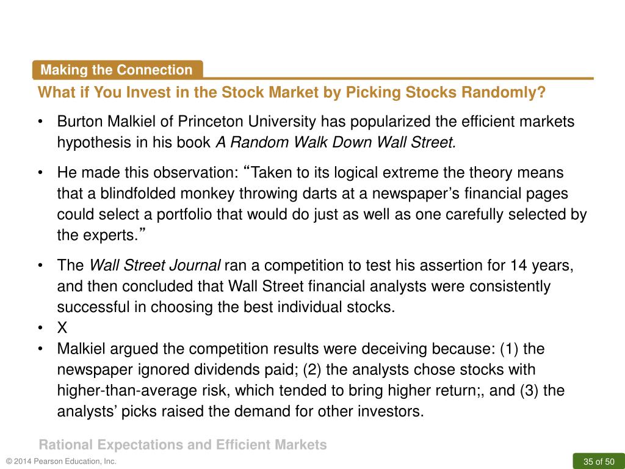Click the lone X bullet item
This screenshot has height=469, width=625.
(62, 328)
